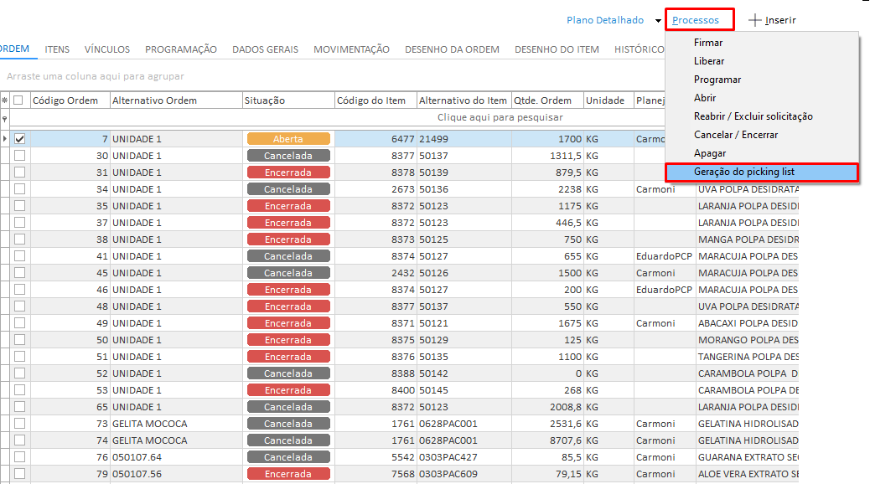This screenshot has width=870, height=484.
Task: Switch to the HISTÓRICO tab
Action: (640, 49)
